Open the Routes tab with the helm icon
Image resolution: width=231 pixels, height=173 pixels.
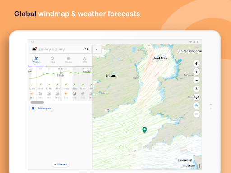(69, 60)
